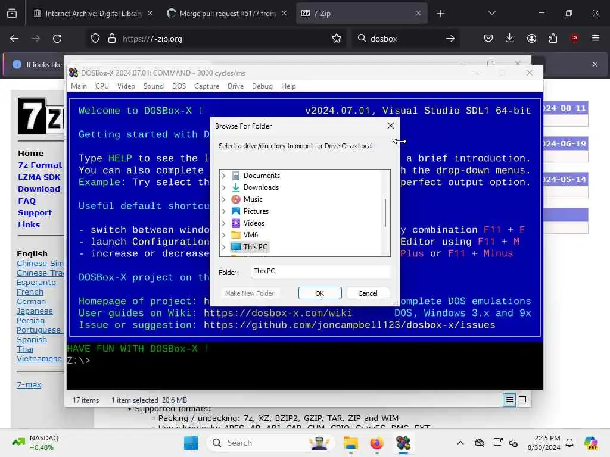
Task: Click the folder tree vertical scrollbar
Action: click(x=385, y=213)
